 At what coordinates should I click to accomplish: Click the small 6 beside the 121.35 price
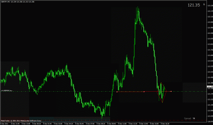pyautogui.click(x=204, y=4)
